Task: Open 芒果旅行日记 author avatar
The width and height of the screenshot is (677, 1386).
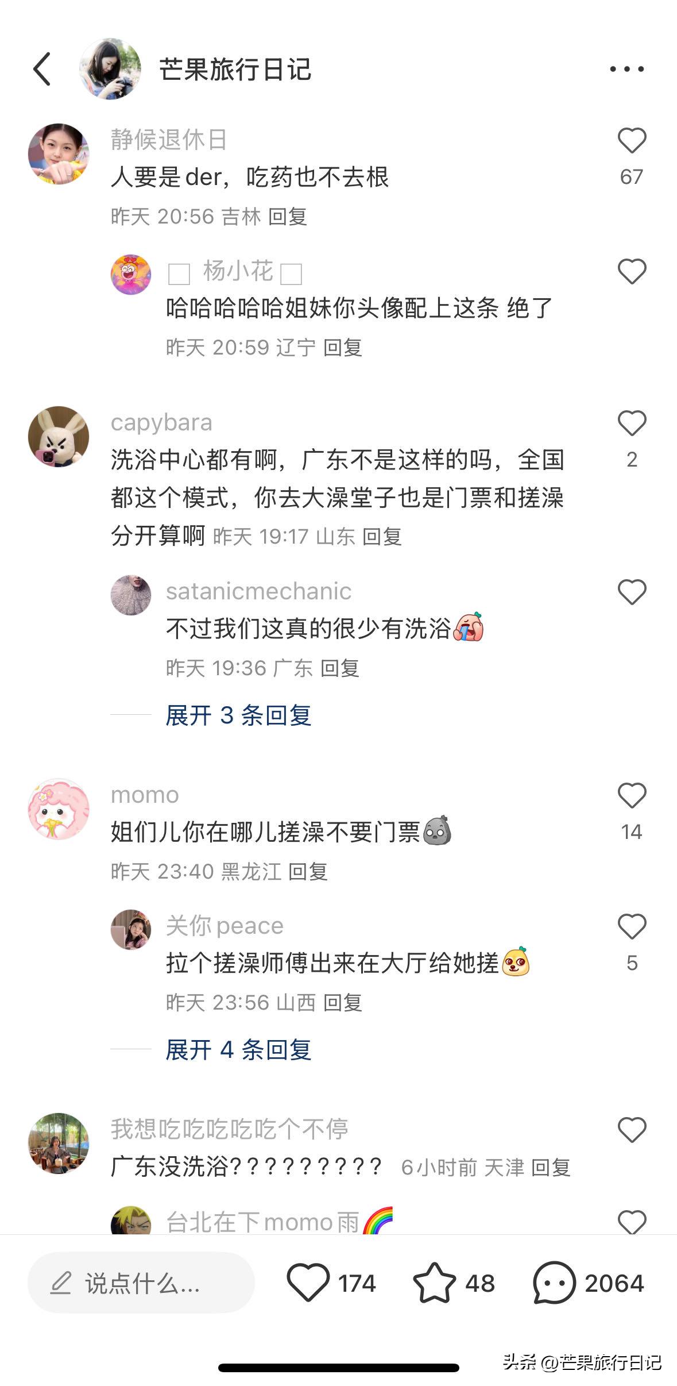Action: [x=110, y=69]
